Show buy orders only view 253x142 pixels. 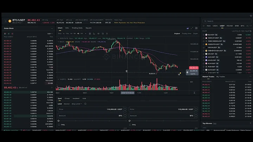[9, 34]
